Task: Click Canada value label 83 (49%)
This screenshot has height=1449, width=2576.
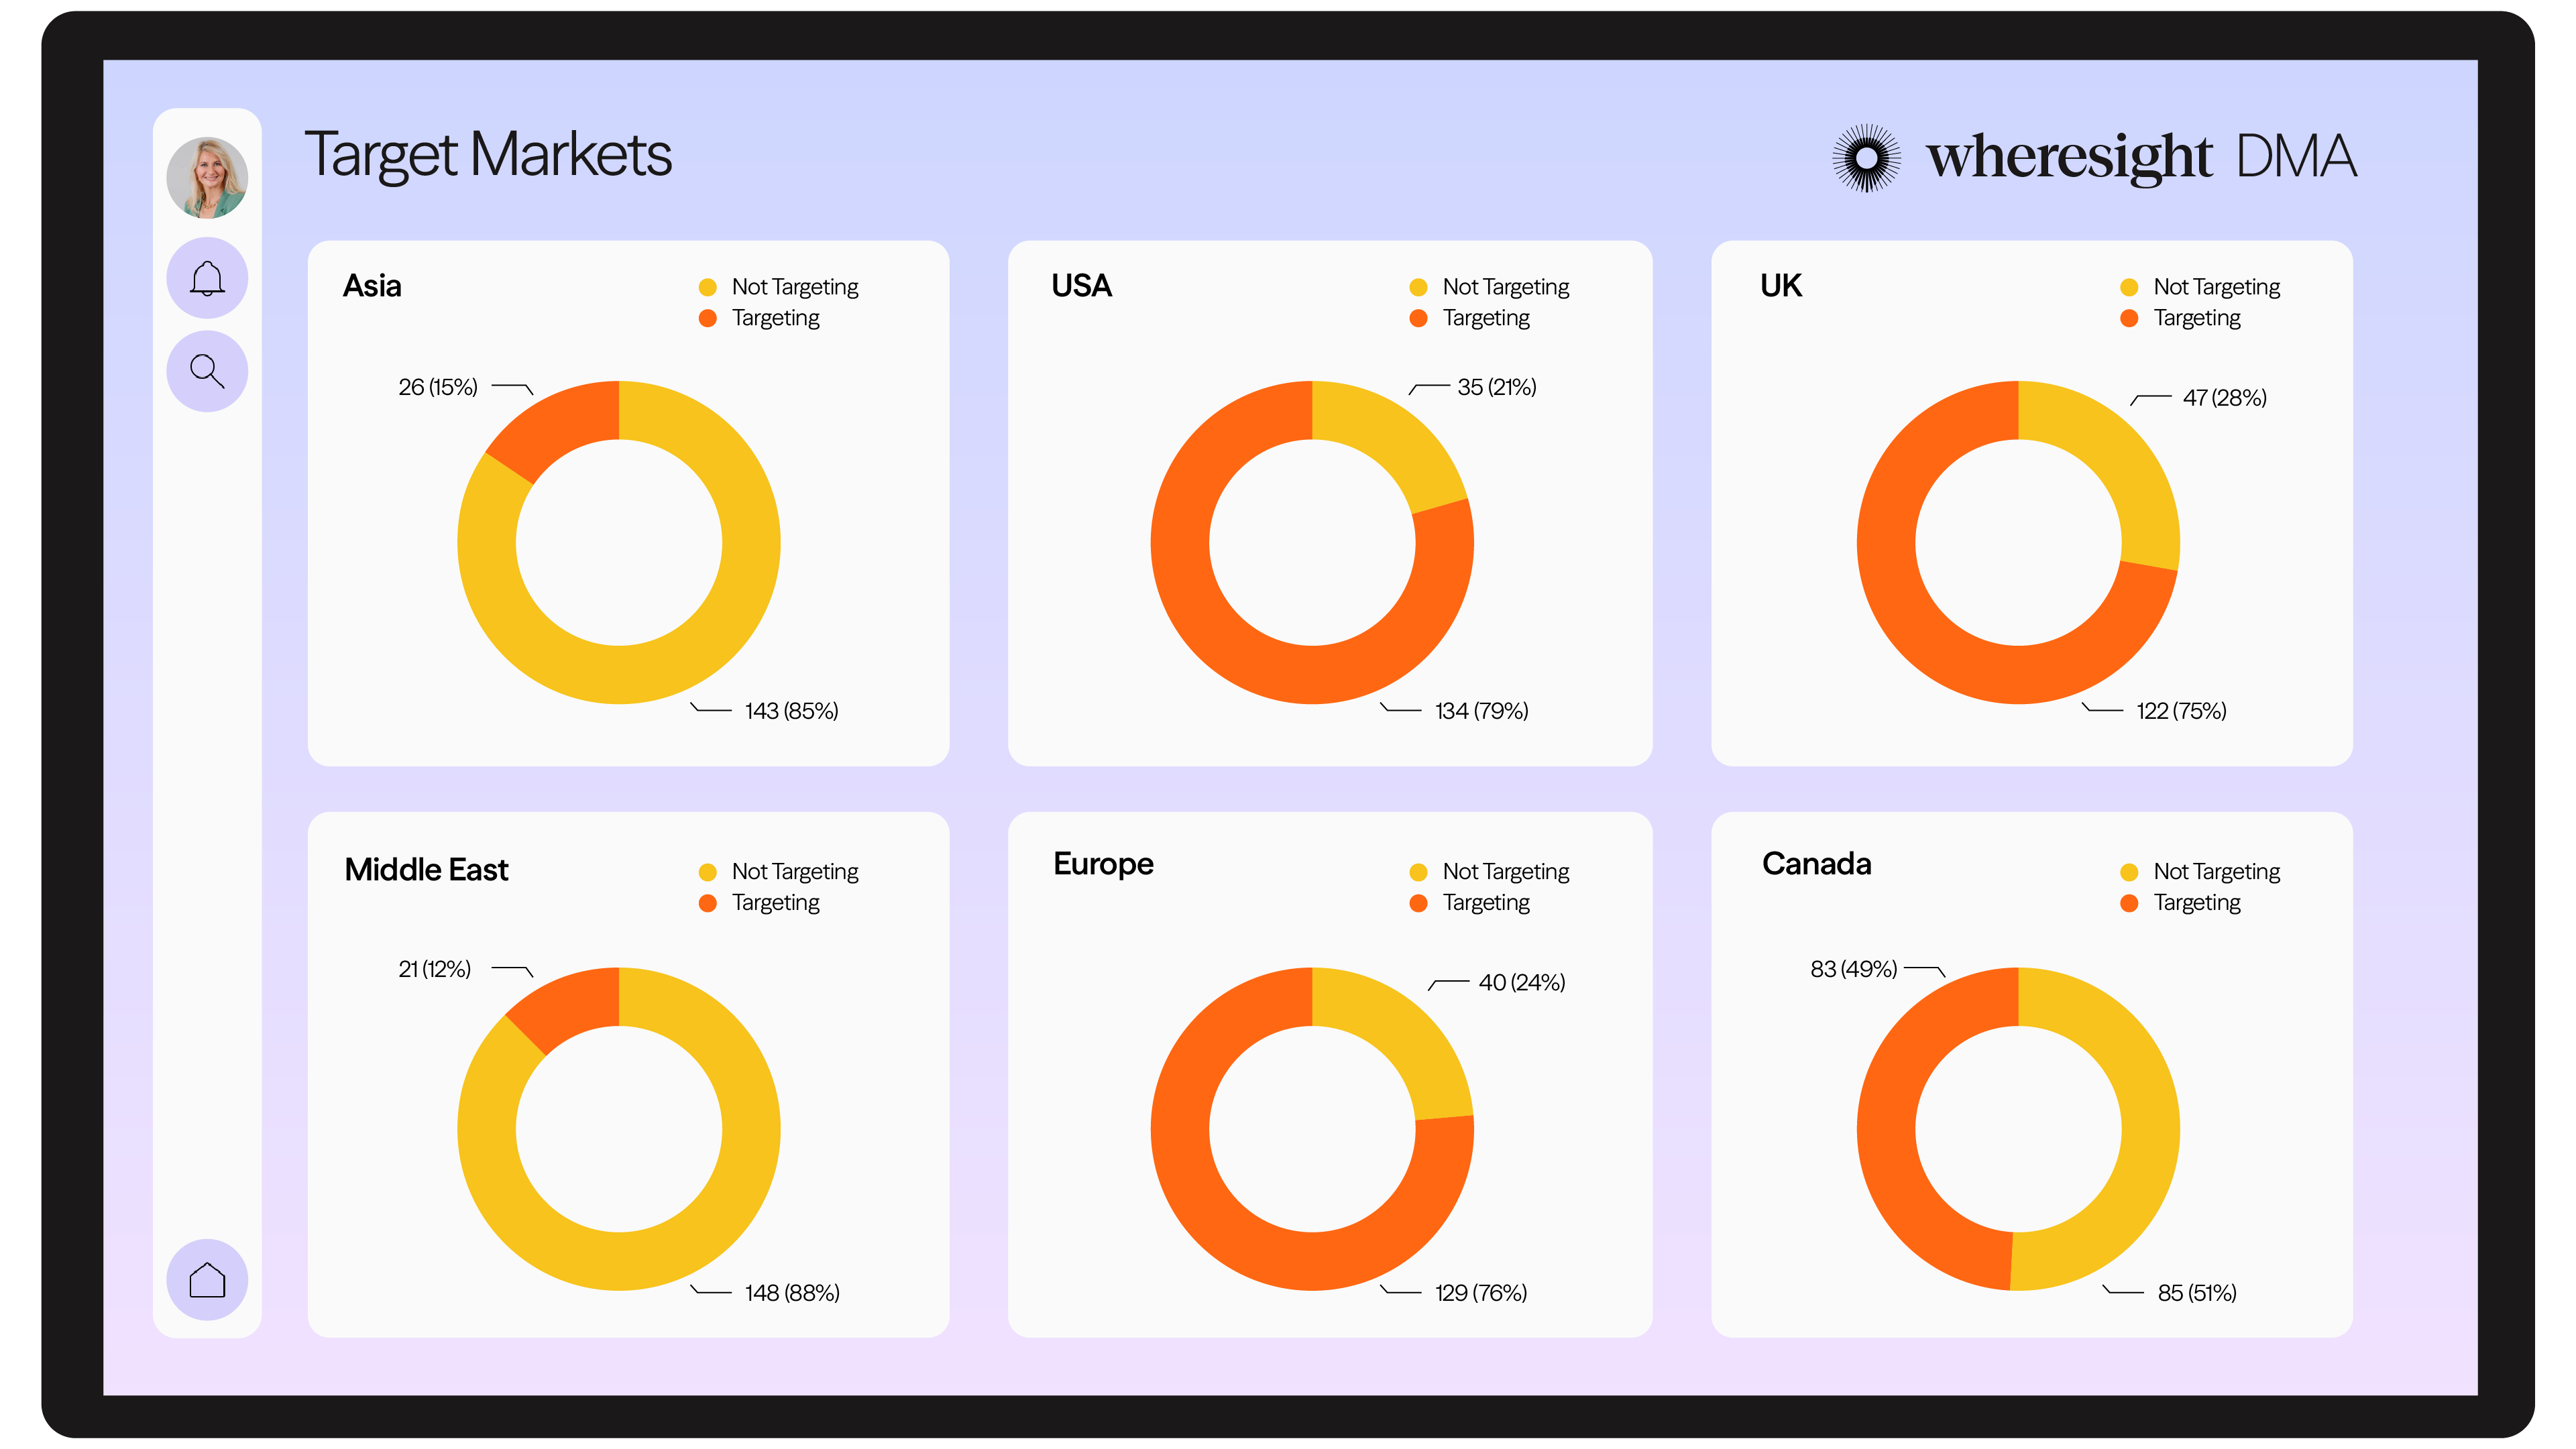Action: (1854, 969)
